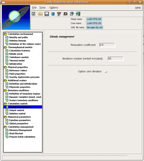This screenshot has width=144, height=161.
Task: Collapse the Physical properties folder
Action: pos(6,67)
